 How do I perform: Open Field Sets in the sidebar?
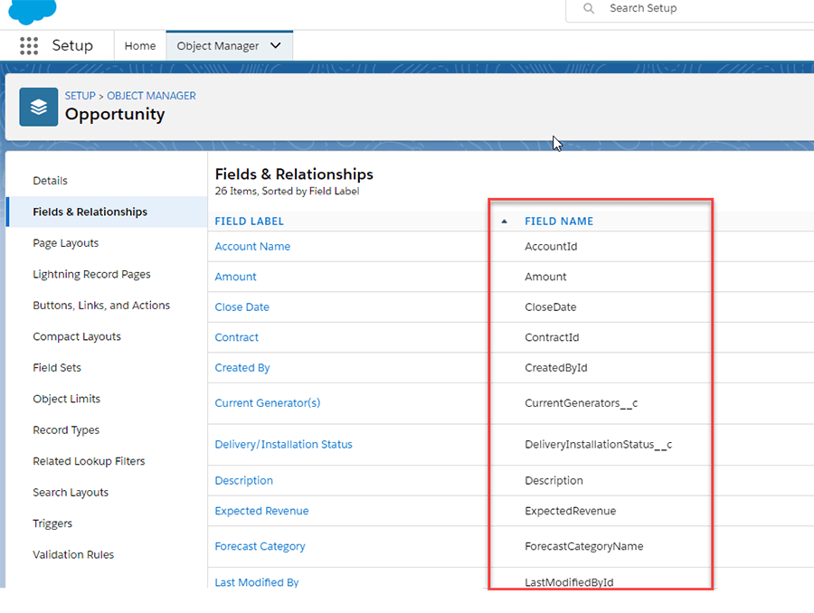[57, 367]
